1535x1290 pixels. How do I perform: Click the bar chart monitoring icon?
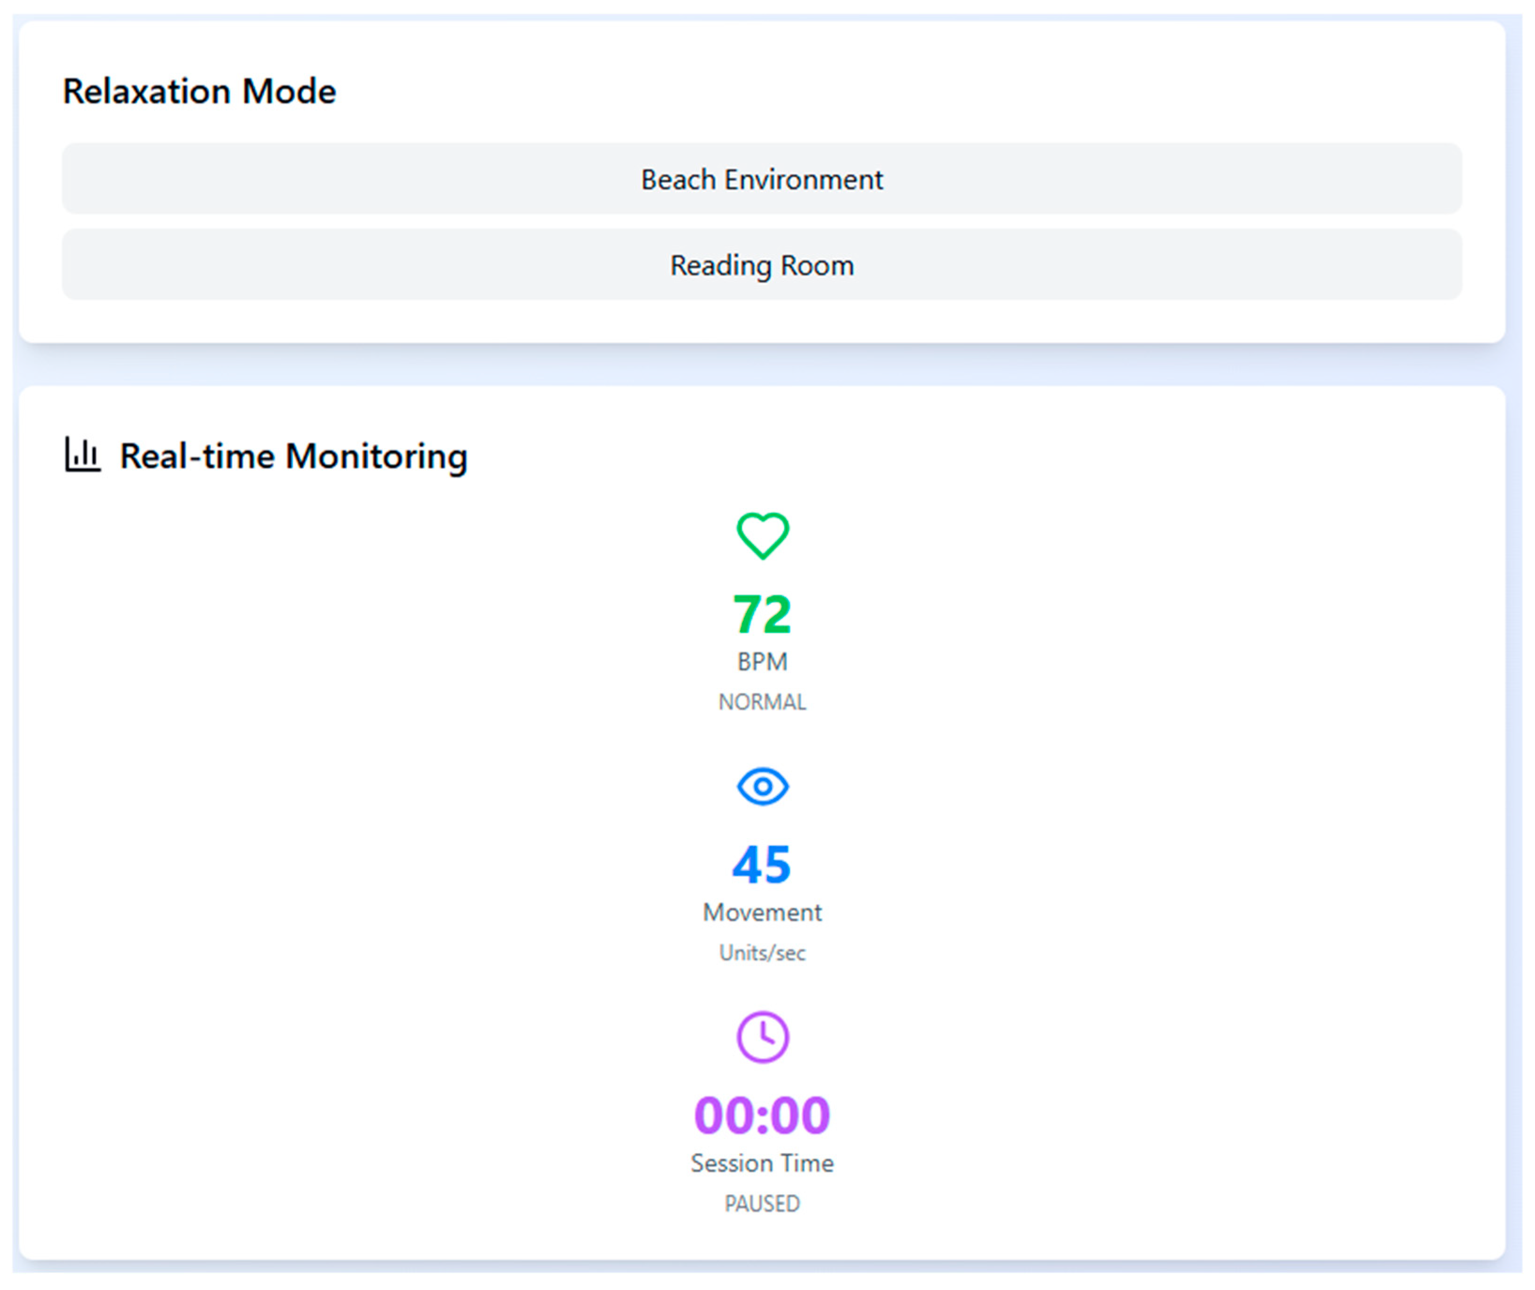click(82, 455)
